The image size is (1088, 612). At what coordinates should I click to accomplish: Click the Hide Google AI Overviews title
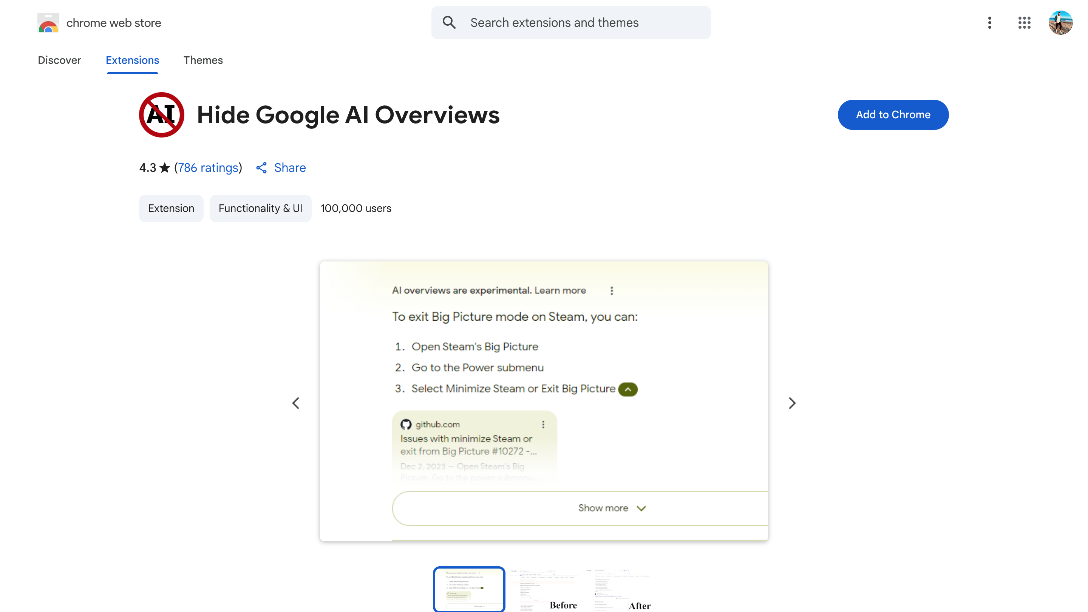pyautogui.click(x=348, y=115)
